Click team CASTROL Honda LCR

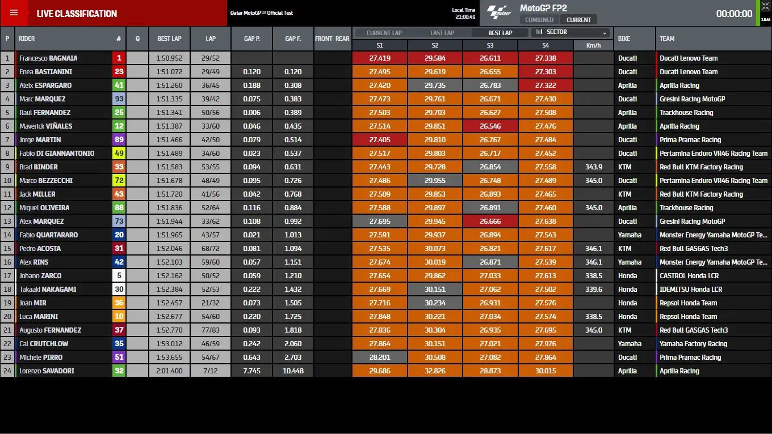(x=689, y=275)
